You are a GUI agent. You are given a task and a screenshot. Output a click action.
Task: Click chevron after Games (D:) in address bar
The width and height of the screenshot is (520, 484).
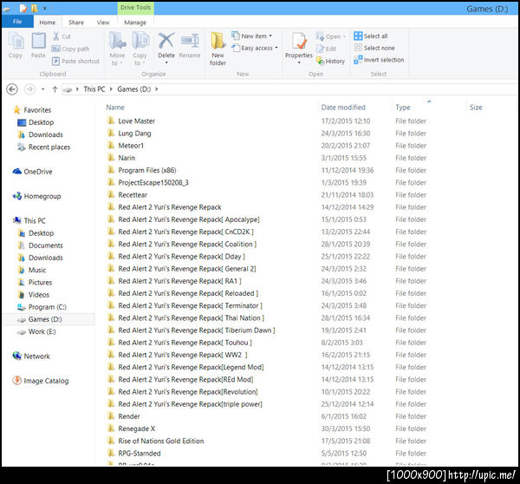pyautogui.click(x=157, y=89)
